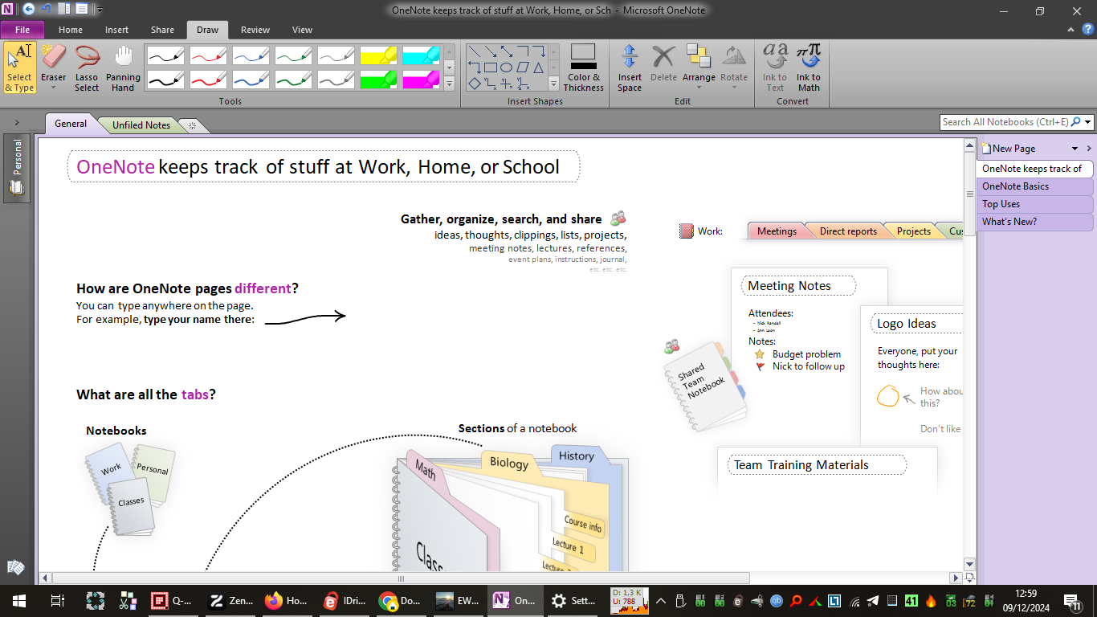Open Firefox from the taskbar
Image resolution: width=1097 pixels, height=617 pixels.
click(x=287, y=600)
